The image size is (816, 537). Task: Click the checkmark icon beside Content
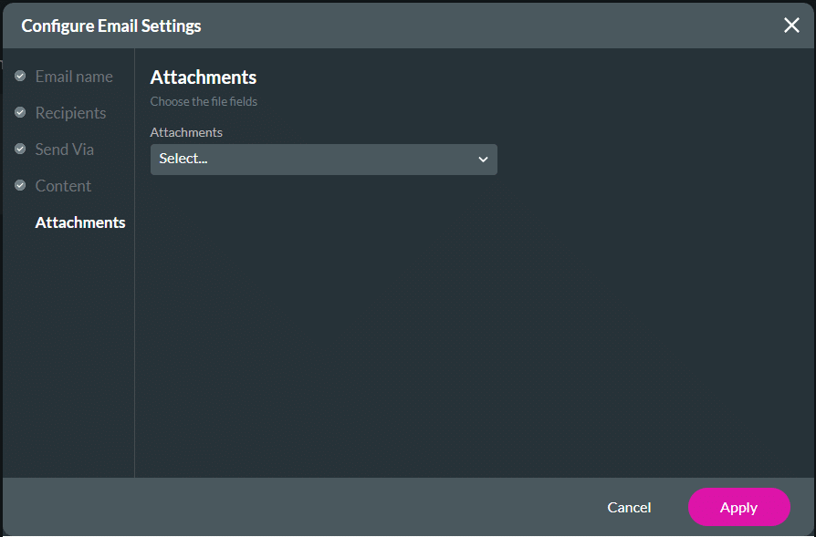coord(20,185)
